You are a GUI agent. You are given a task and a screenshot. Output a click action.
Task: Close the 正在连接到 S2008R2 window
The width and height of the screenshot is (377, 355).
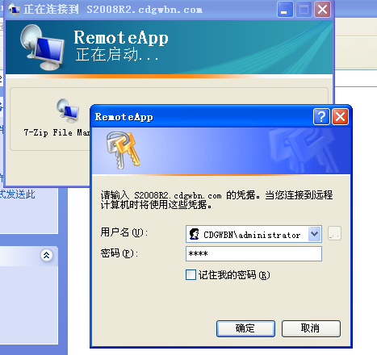323,10
